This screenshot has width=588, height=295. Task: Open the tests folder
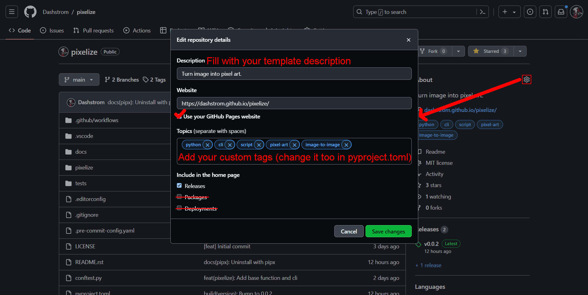[81, 183]
